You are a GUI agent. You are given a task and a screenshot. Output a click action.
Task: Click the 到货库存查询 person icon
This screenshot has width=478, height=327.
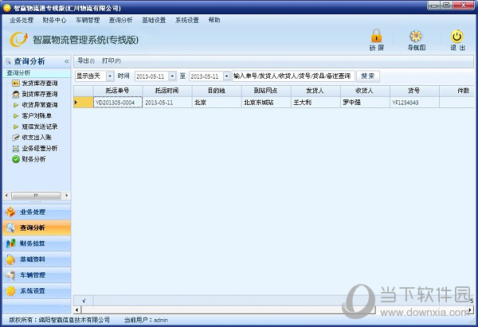click(16, 94)
